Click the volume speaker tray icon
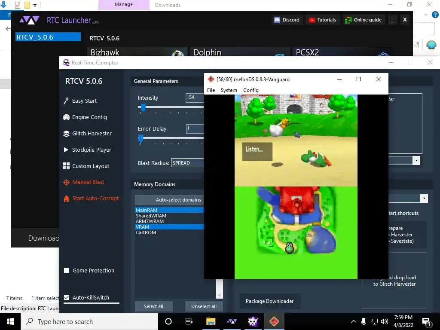Viewport: 440px width, 330px height. [385, 321]
